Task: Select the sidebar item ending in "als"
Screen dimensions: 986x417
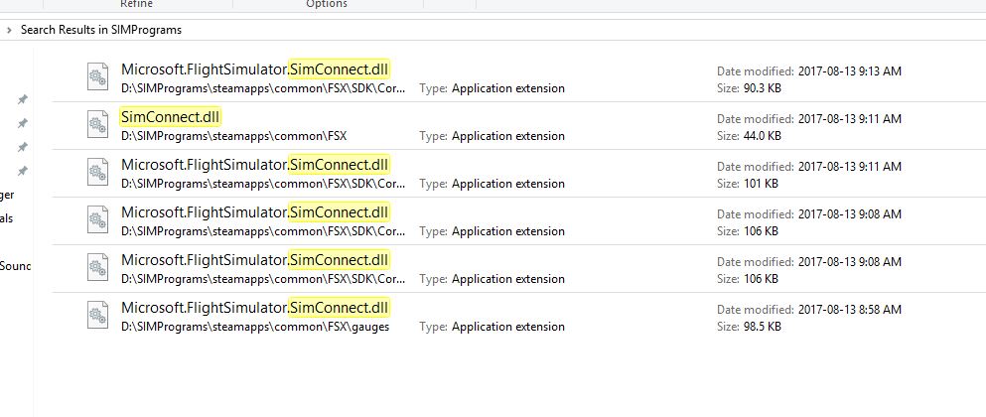Action: pos(7,218)
